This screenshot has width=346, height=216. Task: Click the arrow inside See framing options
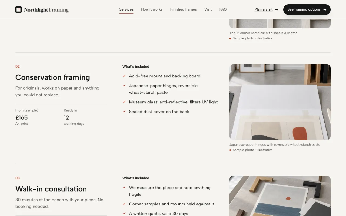pyautogui.click(x=325, y=9)
